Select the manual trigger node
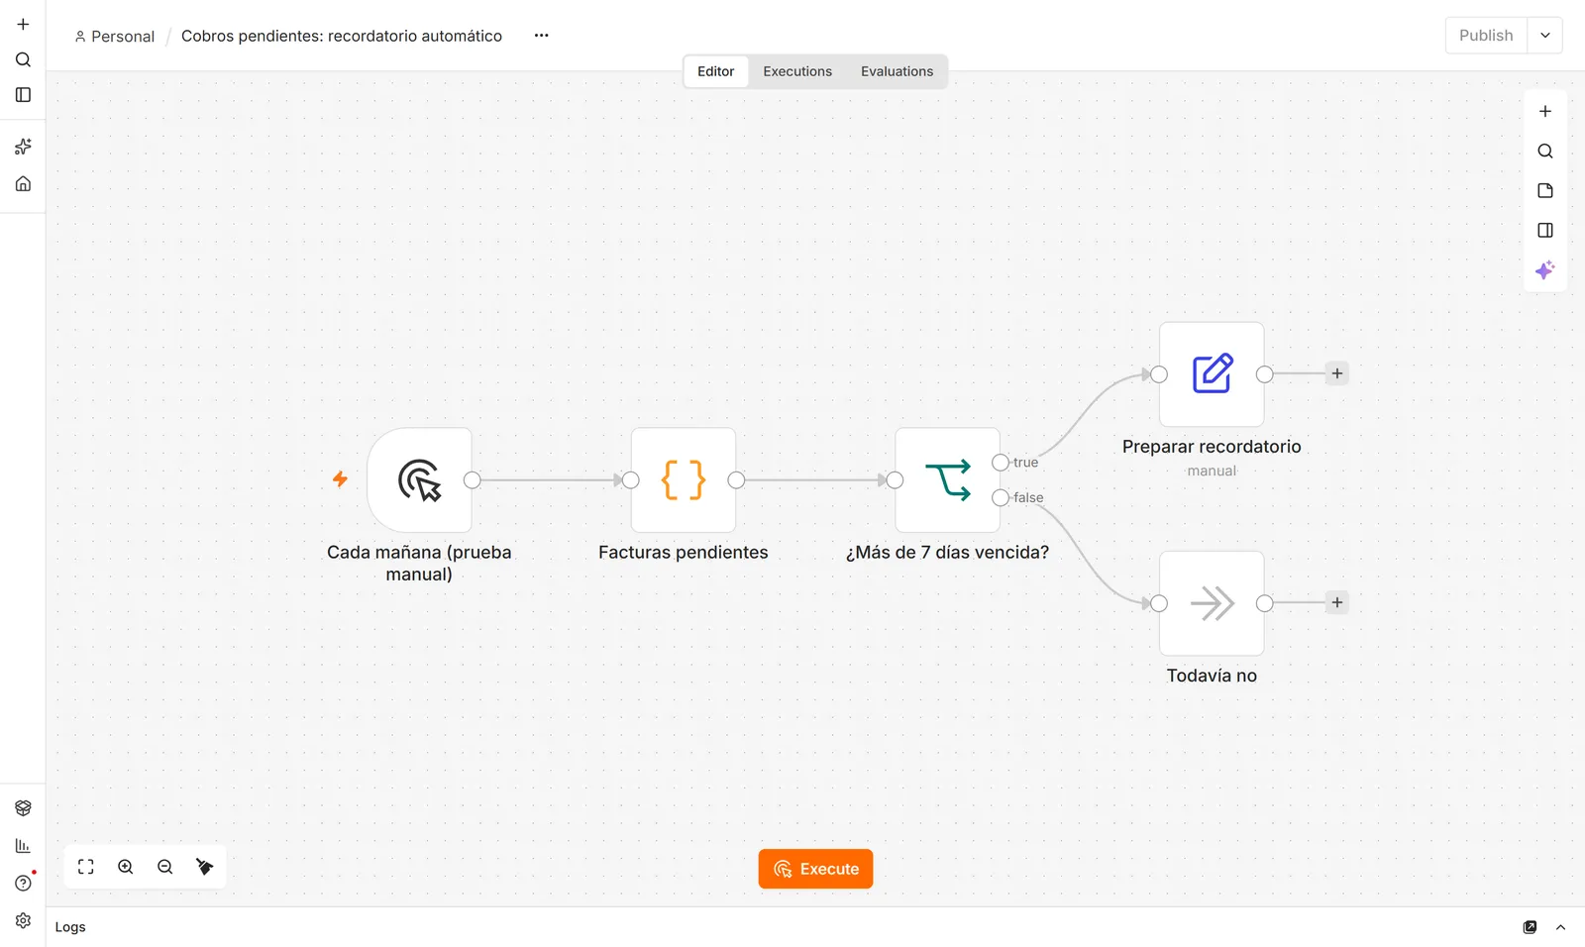The image size is (1585, 947). (419, 480)
